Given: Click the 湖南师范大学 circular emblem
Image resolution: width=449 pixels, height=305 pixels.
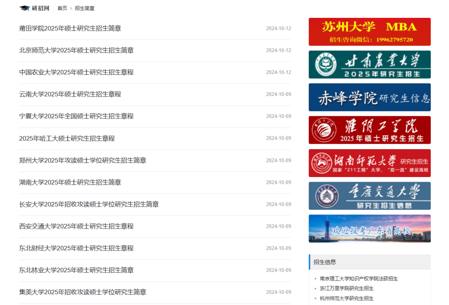Looking at the screenshot, I should (321, 163).
